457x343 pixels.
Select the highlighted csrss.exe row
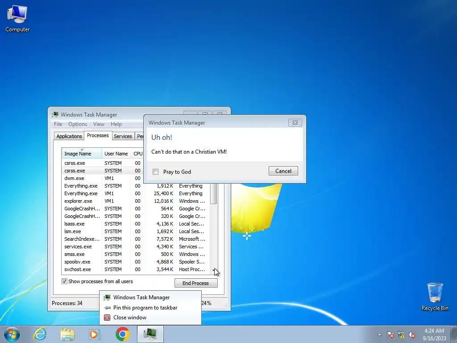tap(103, 171)
